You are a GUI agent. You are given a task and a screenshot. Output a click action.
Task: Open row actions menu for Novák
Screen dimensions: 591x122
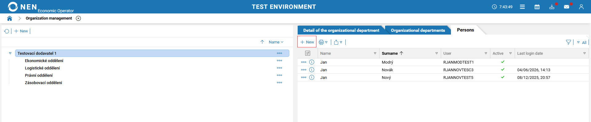[x=304, y=70]
